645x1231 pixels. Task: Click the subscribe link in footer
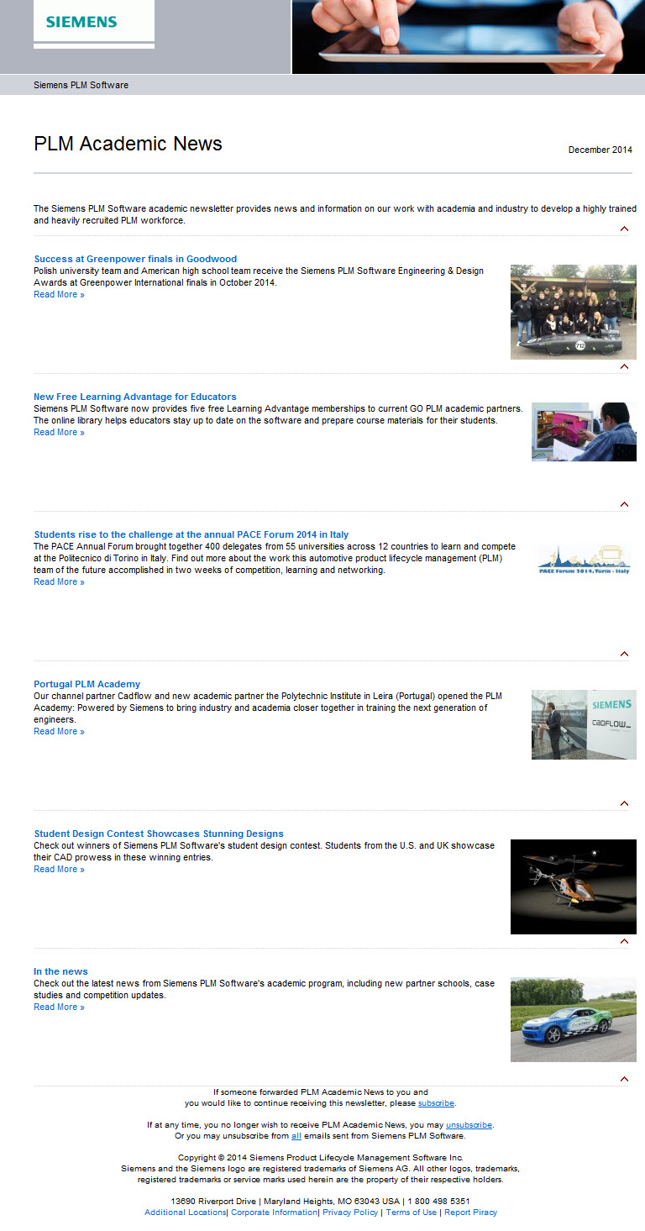pyautogui.click(x=436, y=1102)
